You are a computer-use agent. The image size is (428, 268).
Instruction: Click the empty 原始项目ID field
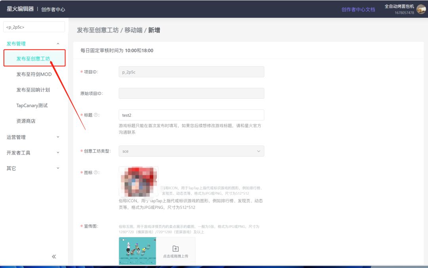coord(191,94)
